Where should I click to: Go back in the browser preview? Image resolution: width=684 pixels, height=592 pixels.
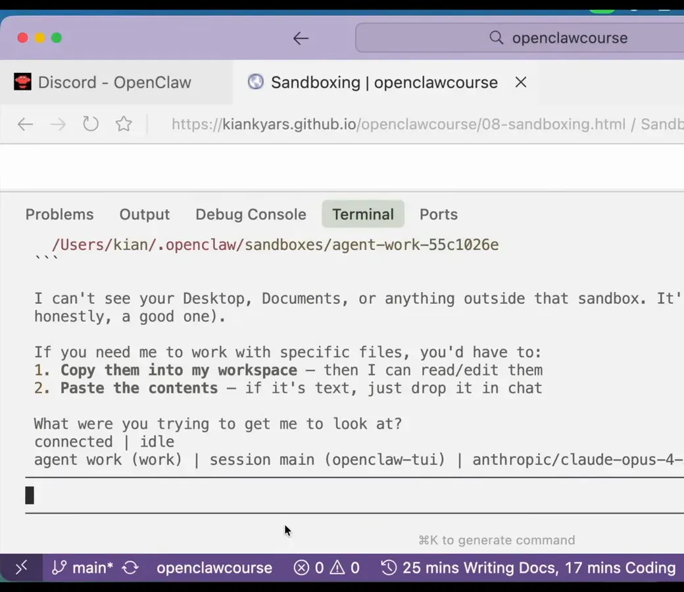point(25,124)
